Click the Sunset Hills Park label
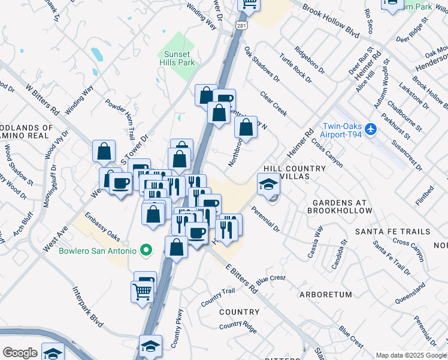The width and height of the screenshot is (448, 360). [177, 58]
